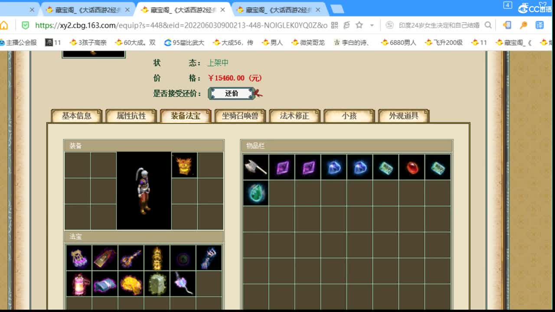Click the blue-purple scroll 法宝
This screenshot has height=312, width=555.
click(105, 284)
